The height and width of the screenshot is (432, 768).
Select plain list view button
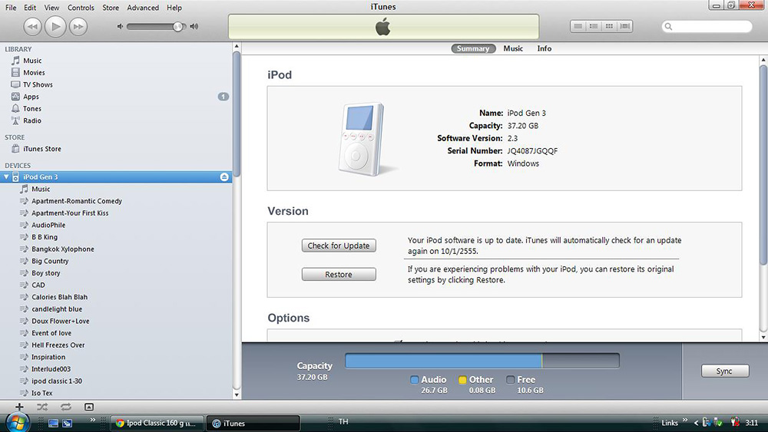pos(578,26)
